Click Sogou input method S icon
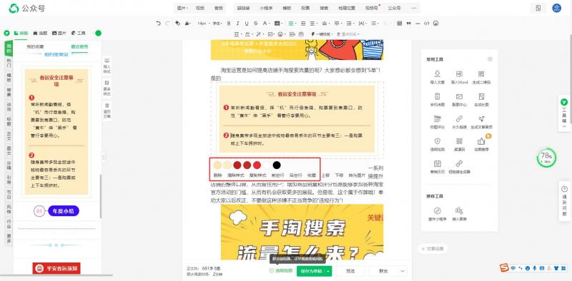The width and height of the screenshot is (572, 281). [x=504, y=267]
